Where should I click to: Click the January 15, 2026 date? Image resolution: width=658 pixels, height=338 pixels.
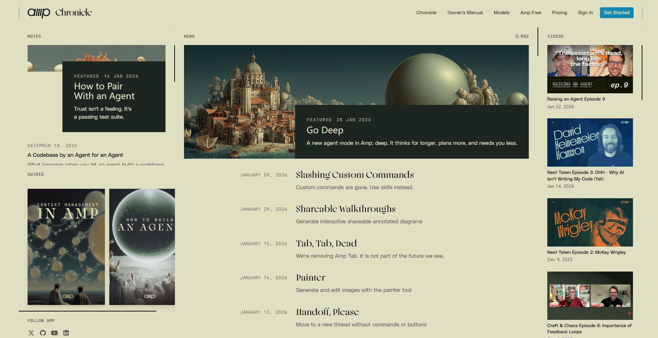tap(263, 244)
